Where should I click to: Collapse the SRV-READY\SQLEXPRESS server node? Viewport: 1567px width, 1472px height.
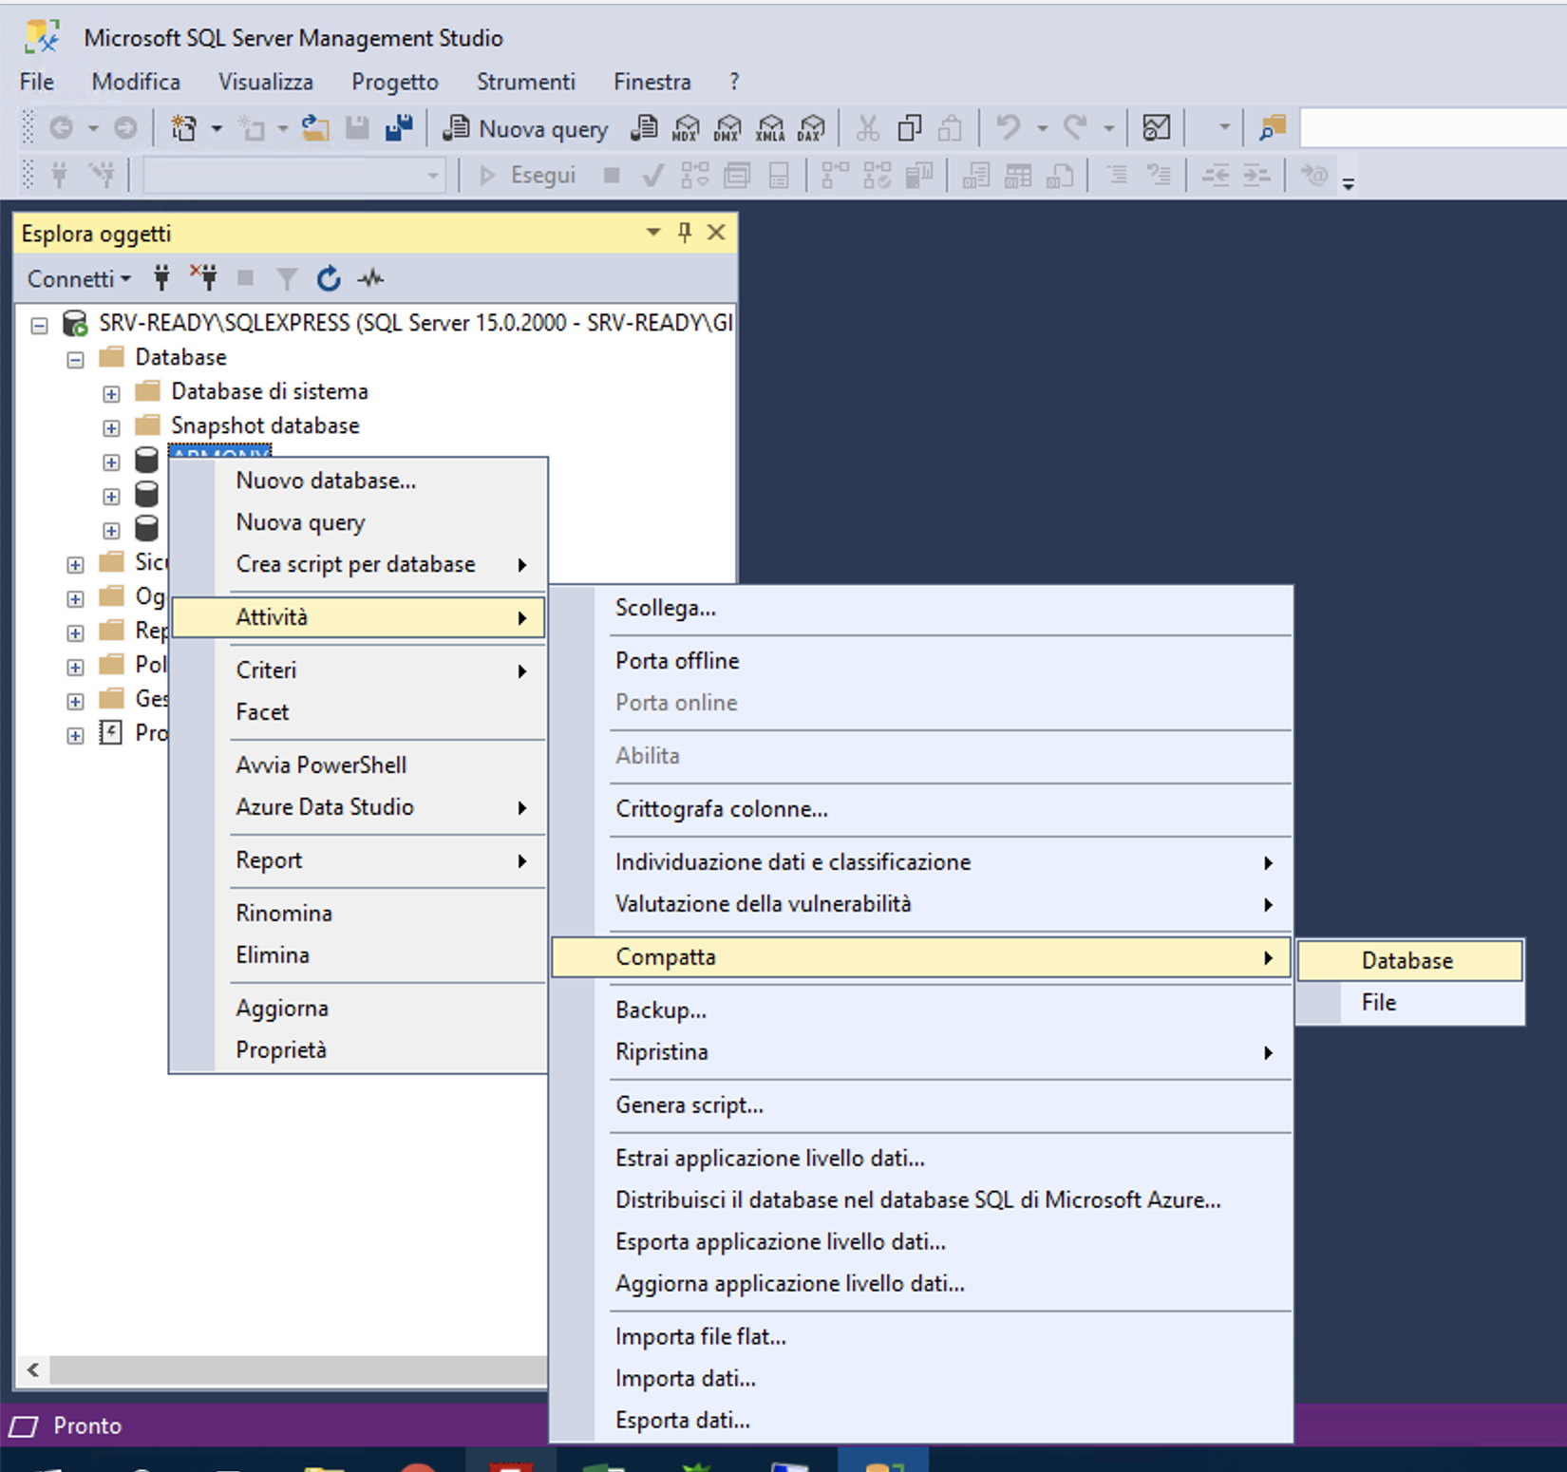39,326
